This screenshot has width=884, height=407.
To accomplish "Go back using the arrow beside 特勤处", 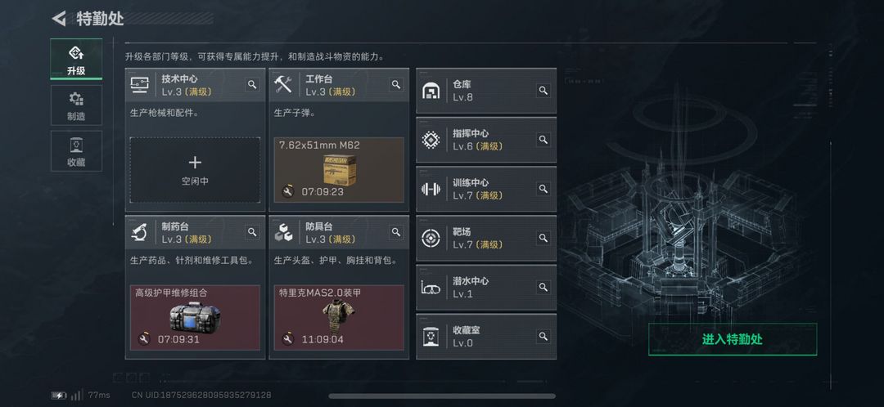I will pos(59,19).
